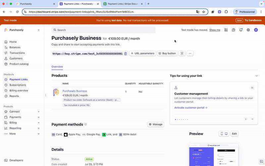The height and width of the screenshot is (166, 265).
Task: Click Manage payment methods button
Action: (156, 124)
